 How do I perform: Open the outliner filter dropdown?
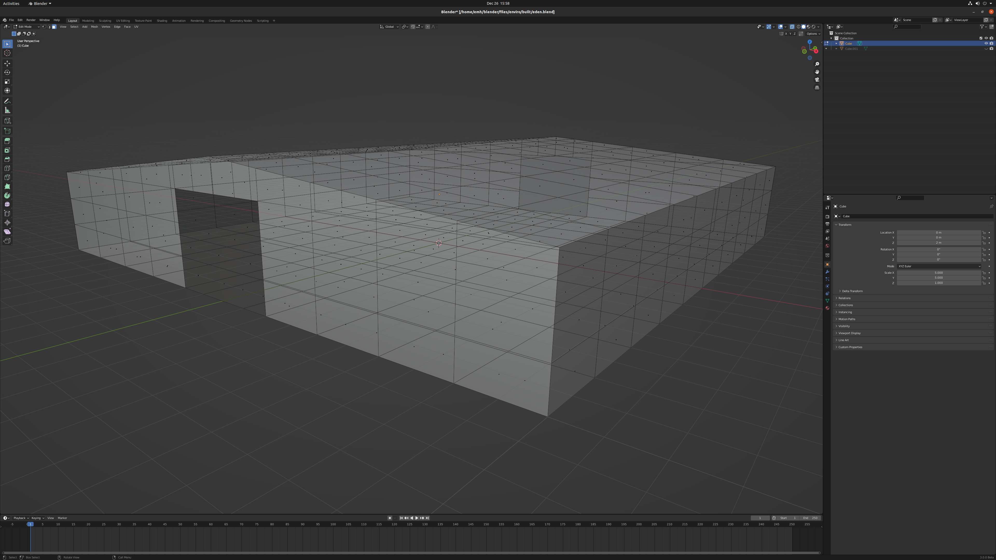tap(983, 27)
